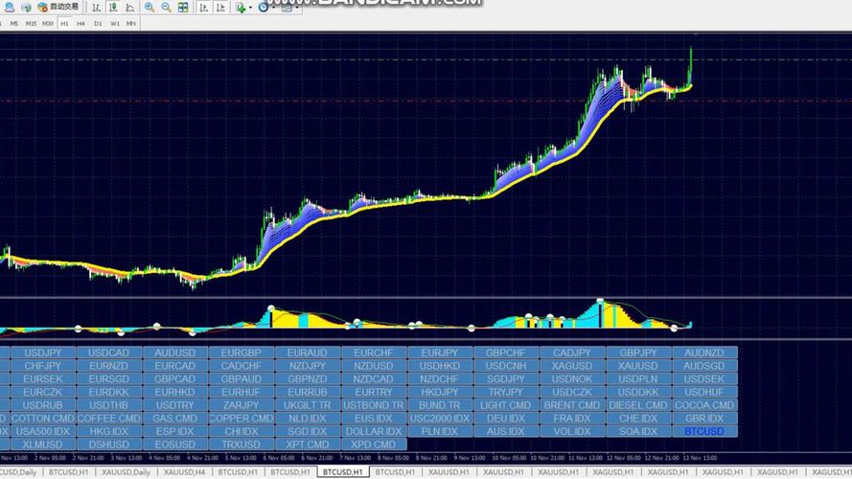Open the BRENT.CMD symbol button
Screen dimensions: 852x479
click(x=572, y=405)
